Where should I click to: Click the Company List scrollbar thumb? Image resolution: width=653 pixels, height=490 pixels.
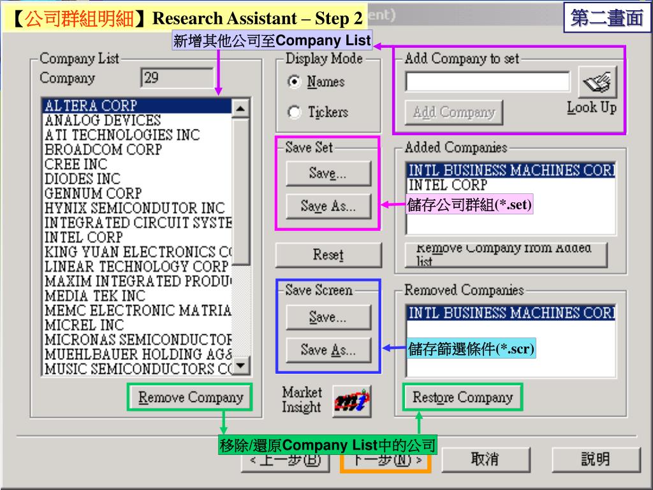click(240, 191)
